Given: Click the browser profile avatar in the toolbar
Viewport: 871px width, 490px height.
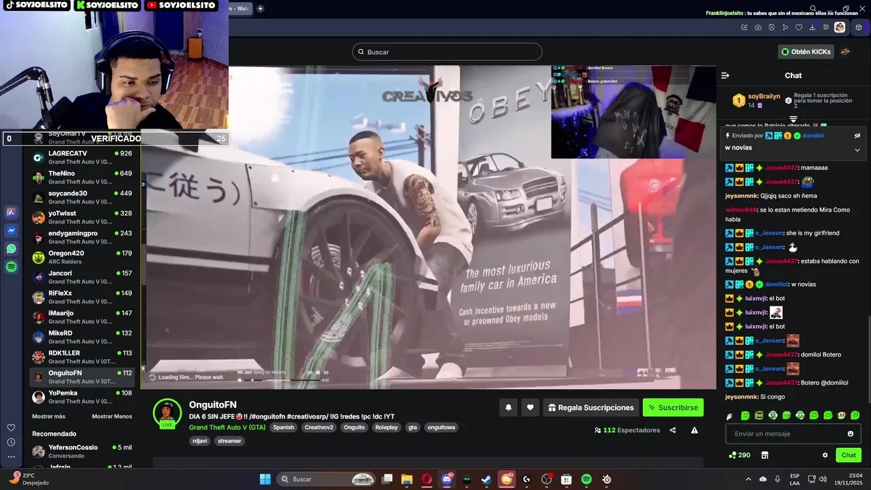Looking at the screenshot, I should point(840,27).
